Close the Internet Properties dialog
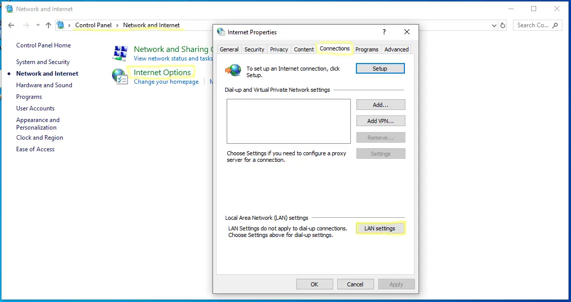This screenshot has width=571, height=302. click(407, 32)
